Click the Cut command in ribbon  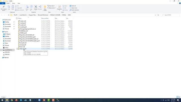coord(17,6)
